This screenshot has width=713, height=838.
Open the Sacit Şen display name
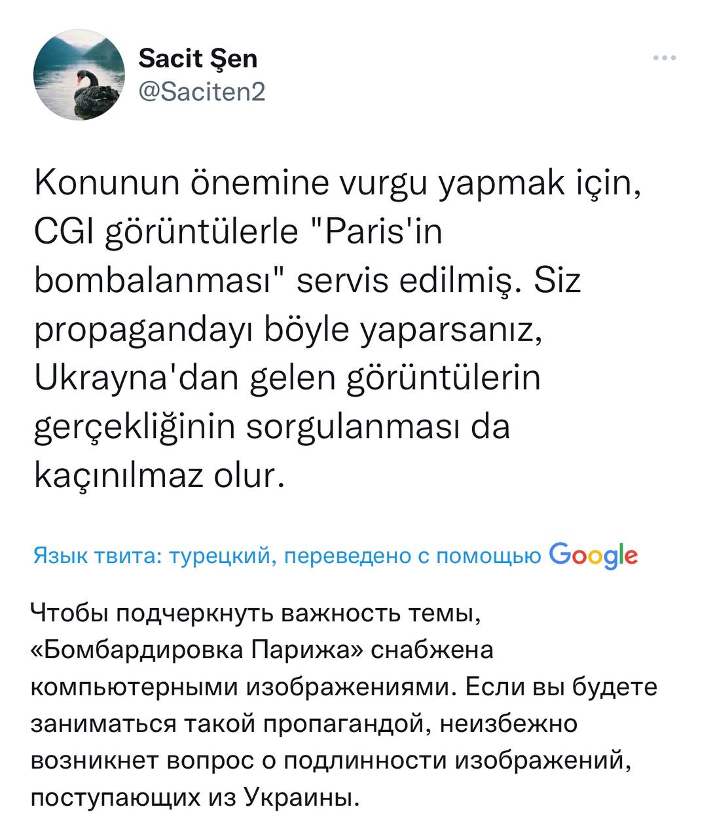point(198,59)
